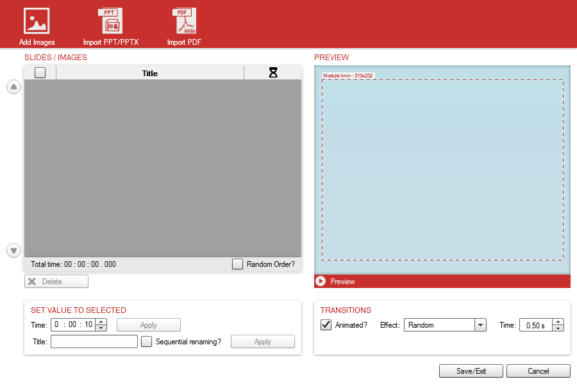
Task: Apply the title to selected slides
Action: pyautogui.click(x=263, y=341)
